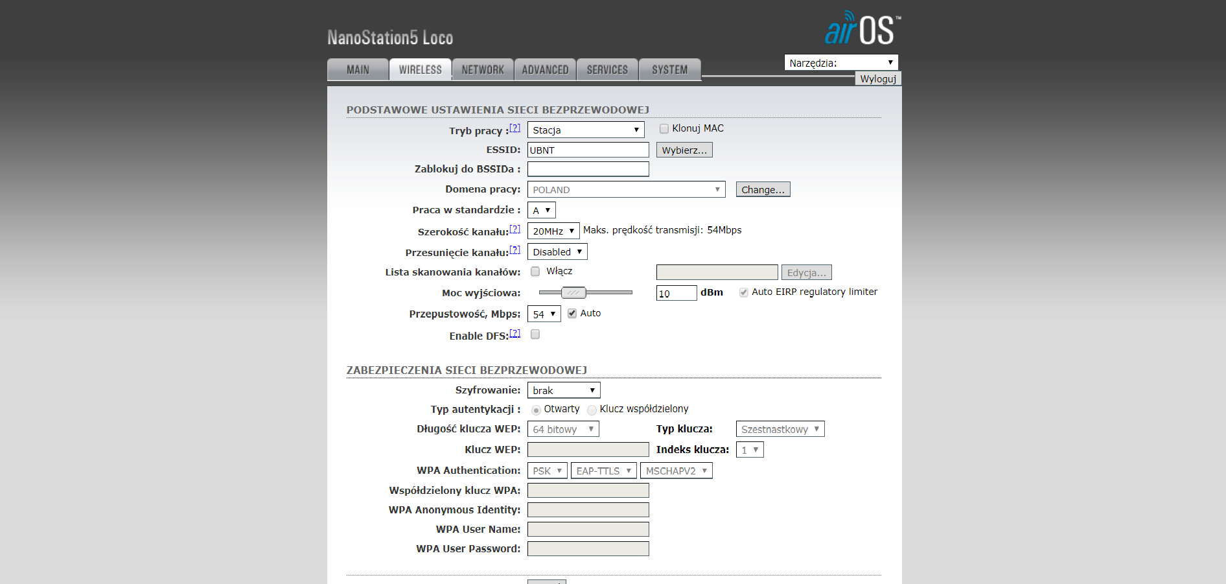The height and width of the screenshot is (584, 1226).
Task: Select the Klucz współdzielony radio button
Action: coord(592,410)
